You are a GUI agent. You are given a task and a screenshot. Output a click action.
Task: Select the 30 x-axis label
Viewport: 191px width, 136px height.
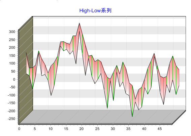(113, 129)
